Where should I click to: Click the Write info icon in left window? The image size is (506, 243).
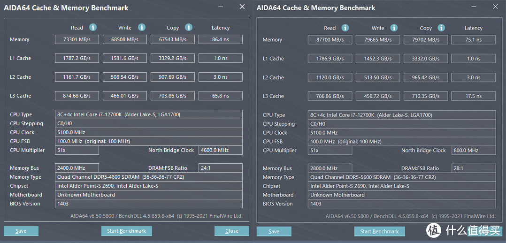click(x=142, y=27)
